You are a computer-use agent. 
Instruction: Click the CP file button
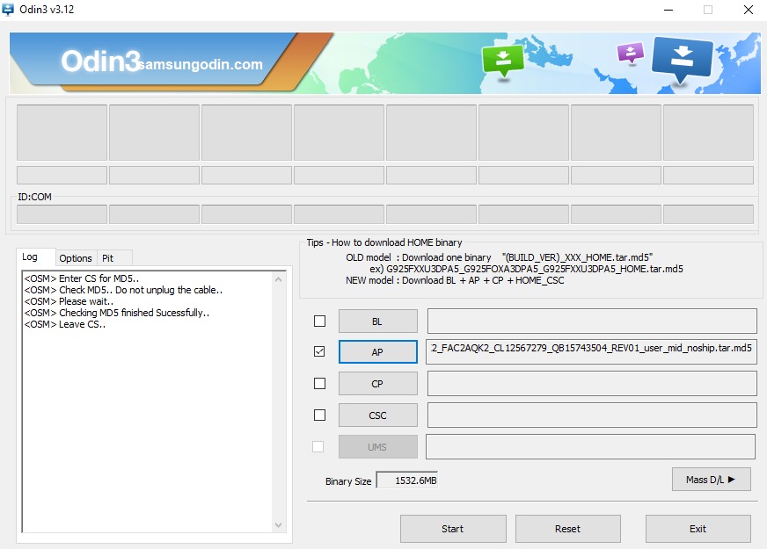(377, 384)
